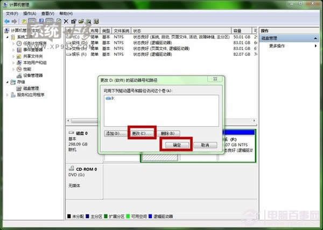Screen dimensions: 323x230
Task: Expand Services and Applications (服务和应用程序)
Action: point(7,95)
